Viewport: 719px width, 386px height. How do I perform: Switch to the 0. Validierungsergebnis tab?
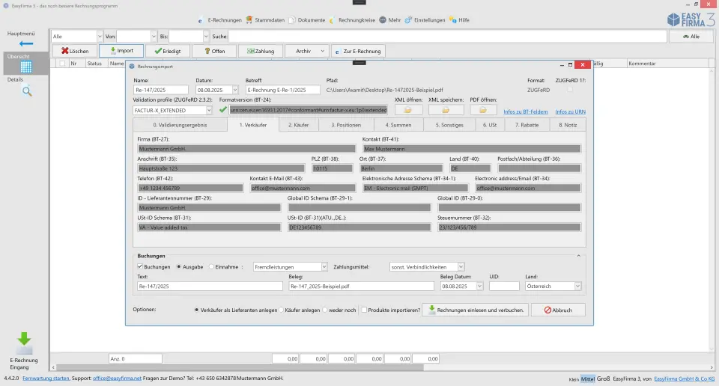point(180,124)
